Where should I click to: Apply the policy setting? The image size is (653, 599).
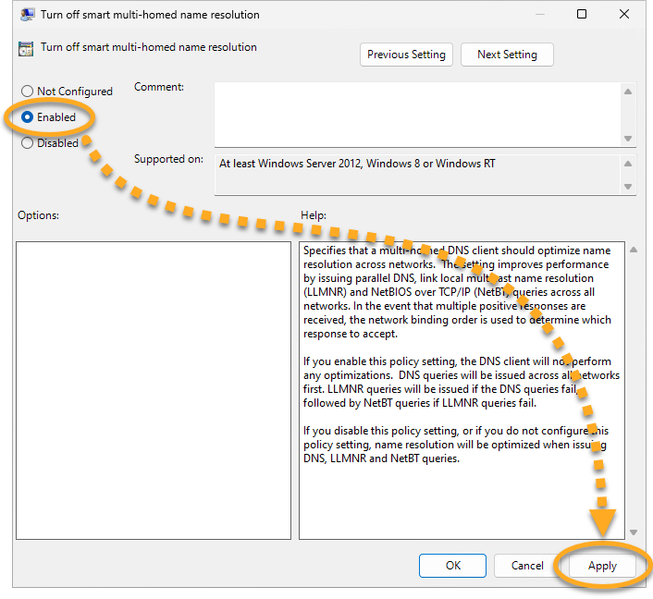(602, 566)
